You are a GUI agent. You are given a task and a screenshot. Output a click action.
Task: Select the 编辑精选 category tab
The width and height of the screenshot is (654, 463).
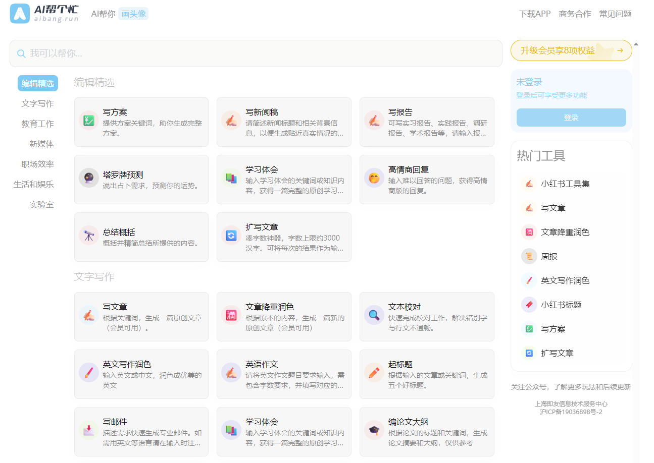38,83
